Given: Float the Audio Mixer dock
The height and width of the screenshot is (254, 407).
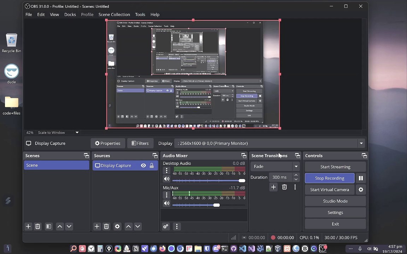Looking at the screenshot, I should click(x=244, y=156).
